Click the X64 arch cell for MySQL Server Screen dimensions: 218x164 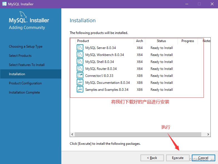[140, 48]
